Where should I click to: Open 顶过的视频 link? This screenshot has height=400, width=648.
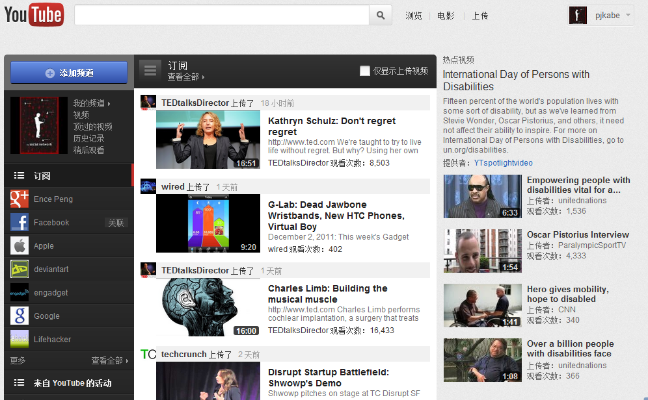click(x=92, y=127)
